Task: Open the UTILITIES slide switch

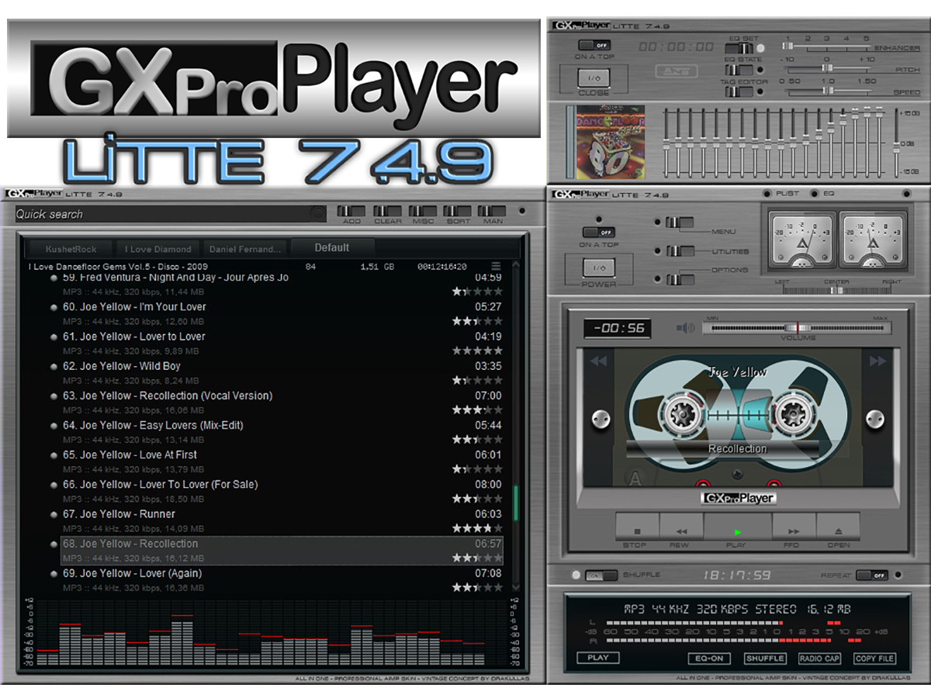Action: [x=680, y=251]
